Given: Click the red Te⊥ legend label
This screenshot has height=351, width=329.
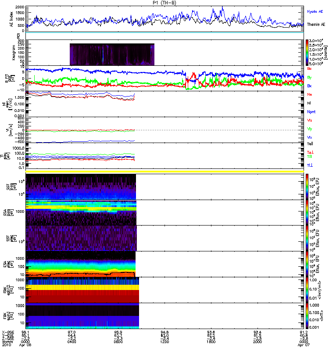Looking at the screenshot, I should click(310, 152).
